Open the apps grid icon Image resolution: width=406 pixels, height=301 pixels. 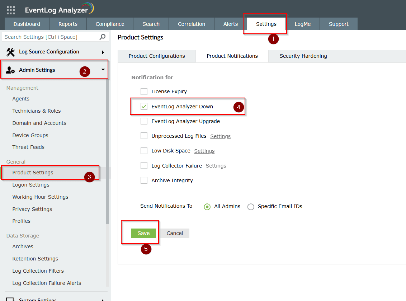(11, 10)
